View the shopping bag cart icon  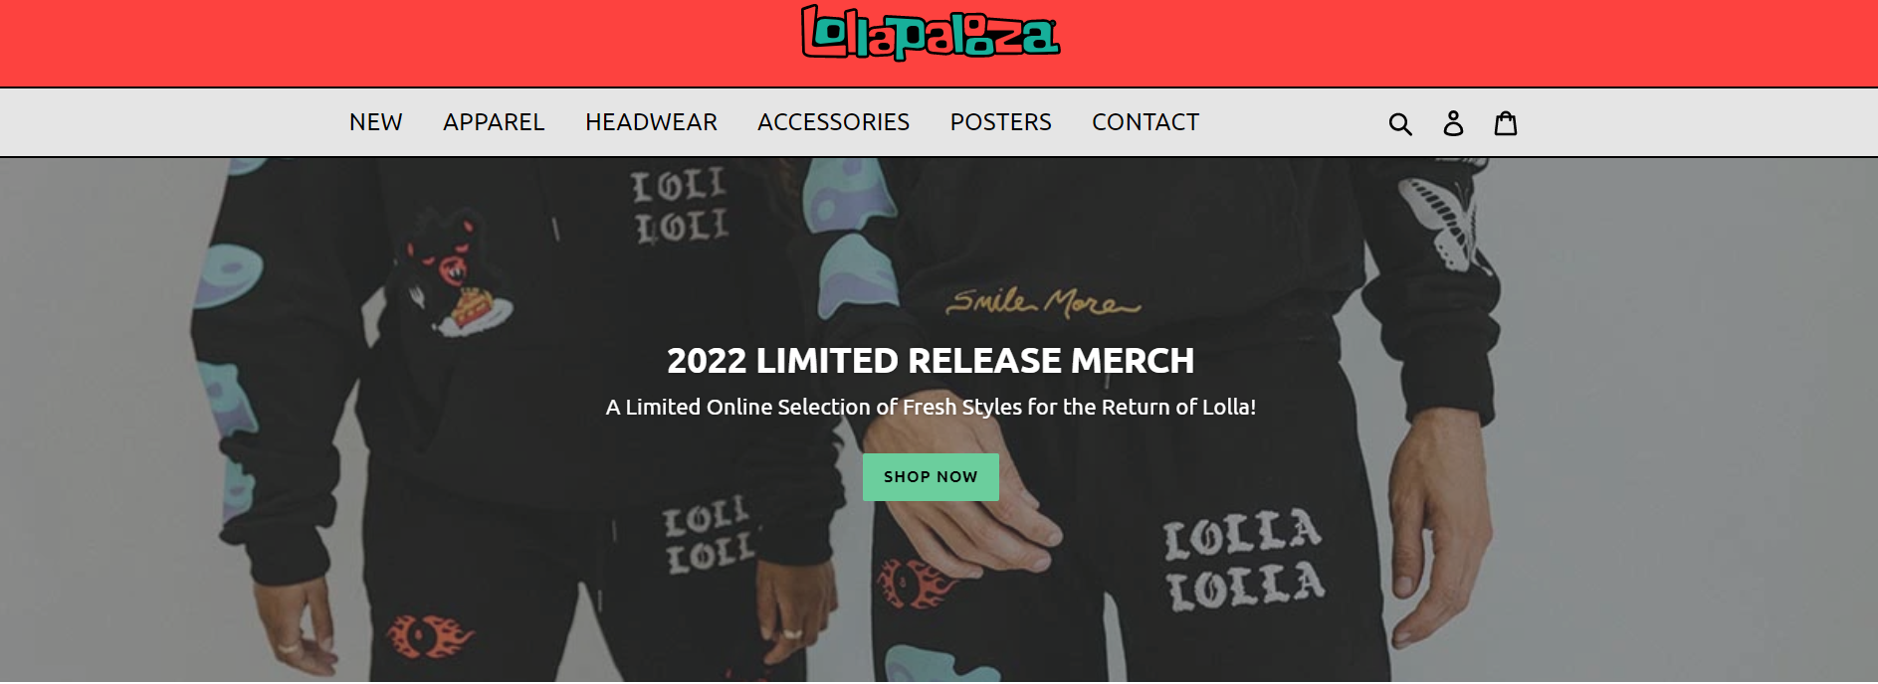[1506, 122]
